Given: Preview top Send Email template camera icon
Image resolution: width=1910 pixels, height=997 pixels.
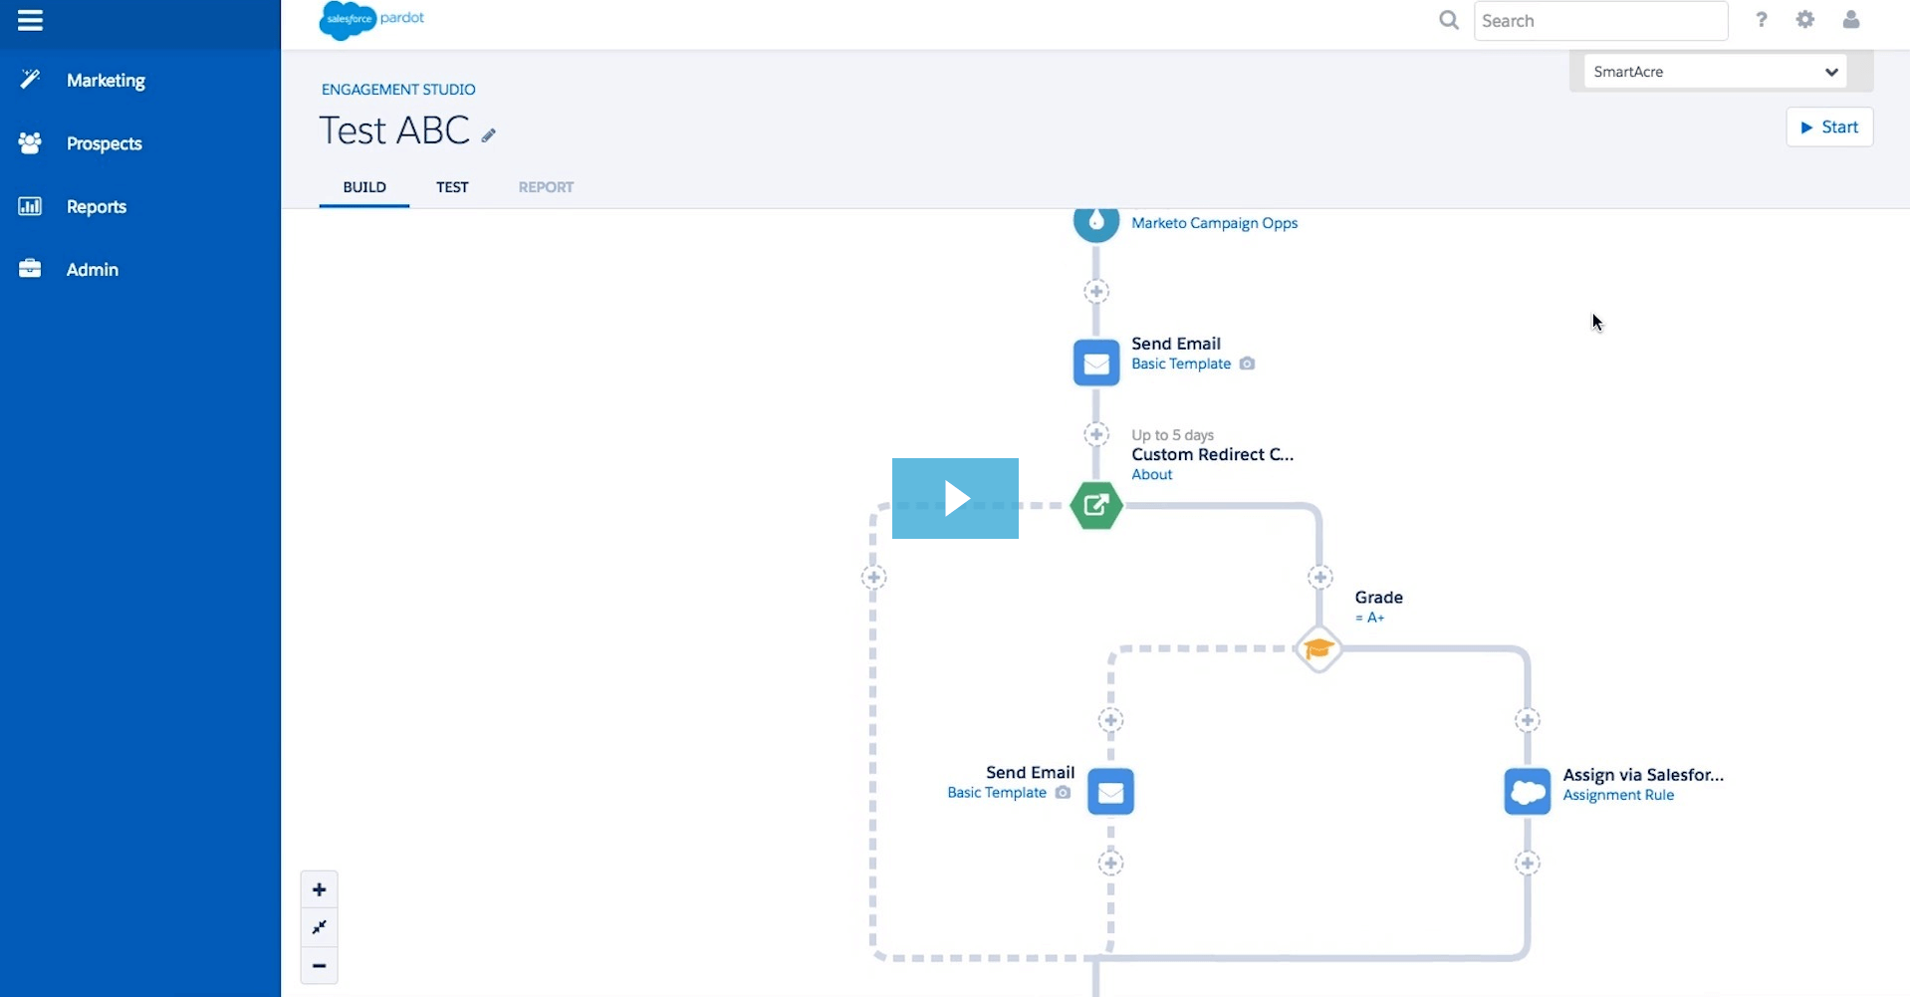Looking at the screenshot, I should 1247,365.
